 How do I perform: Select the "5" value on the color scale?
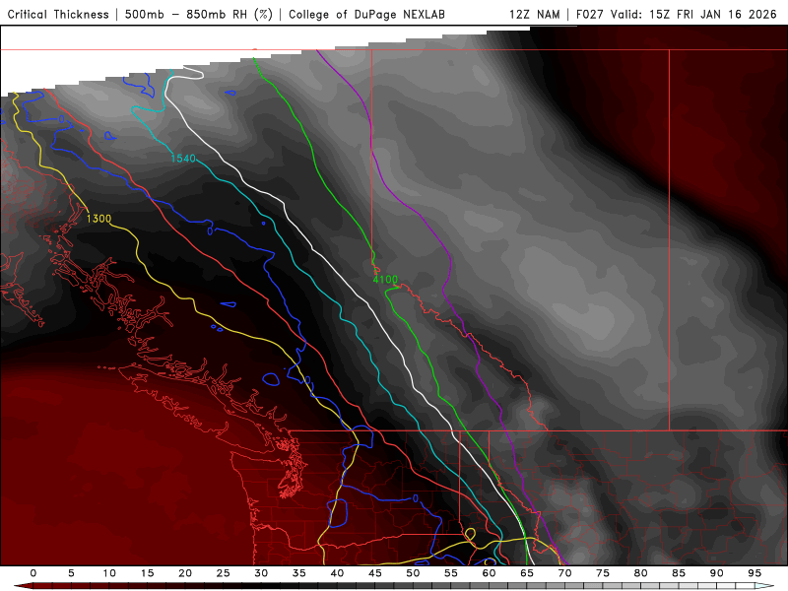tap(71, 573)
